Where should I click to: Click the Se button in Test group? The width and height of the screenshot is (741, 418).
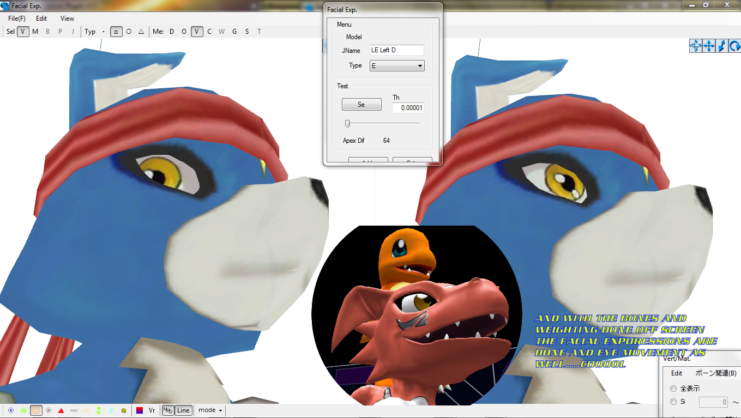(362, 105)
